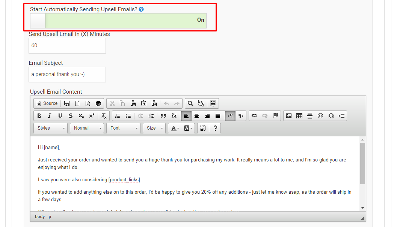Toggle the Source view button
The width and height of the screenshot is (397, 227).
47,103
